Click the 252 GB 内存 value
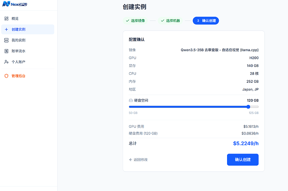This screenshot has width=288, height=191. click(253, 82)
